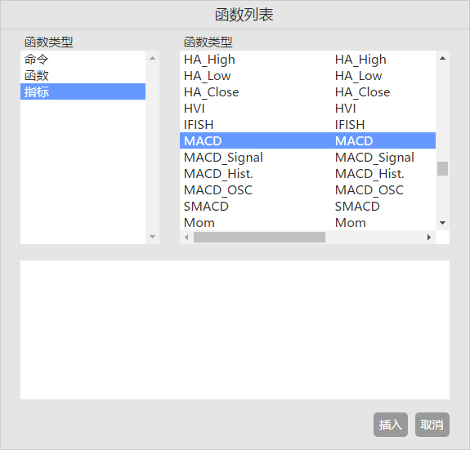This screenshot has width=470, height=450.
Task: Click the right arrow of horizontal scrollbar
Action: [x=429, y=237]
